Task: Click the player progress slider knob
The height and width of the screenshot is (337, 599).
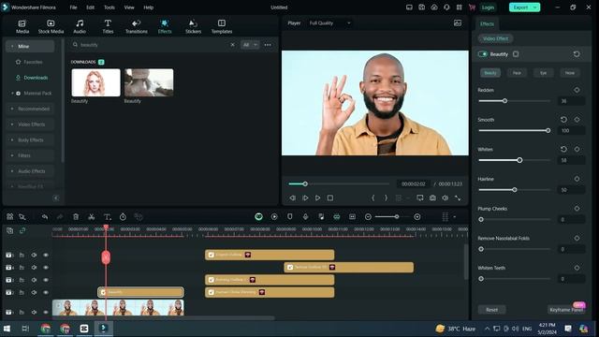Action: pos(305,184)
